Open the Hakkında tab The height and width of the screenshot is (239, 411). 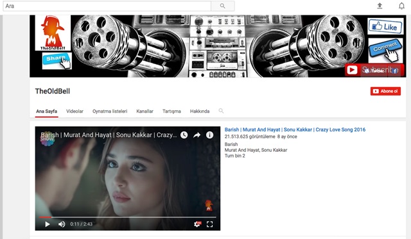200,111
